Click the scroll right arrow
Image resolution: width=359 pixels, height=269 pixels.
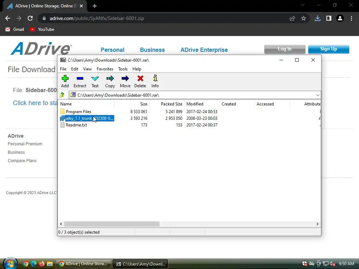(318, 224)
